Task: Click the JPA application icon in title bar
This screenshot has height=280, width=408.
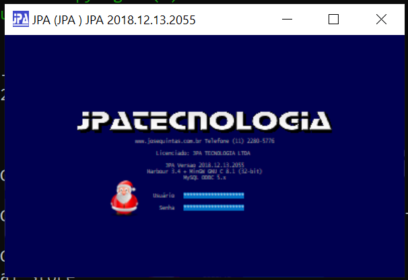Action: 21,19
